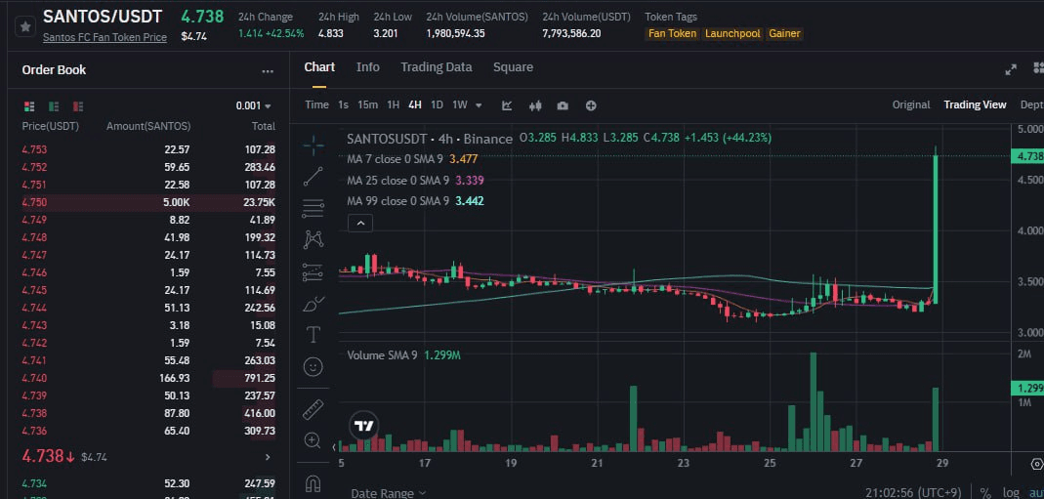Open the chart settings gear by the time axis
This screenshot has height=499, width=1044.
click(1037, 463)
